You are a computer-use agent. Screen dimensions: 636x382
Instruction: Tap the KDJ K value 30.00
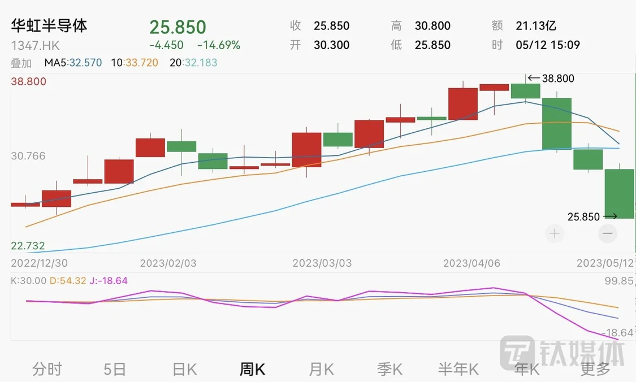pos(33,281)
